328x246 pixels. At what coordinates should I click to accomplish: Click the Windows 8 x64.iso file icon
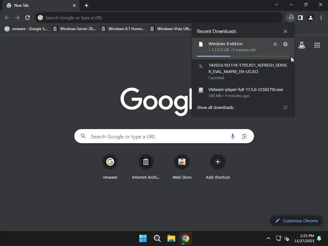tap(201, 44)
